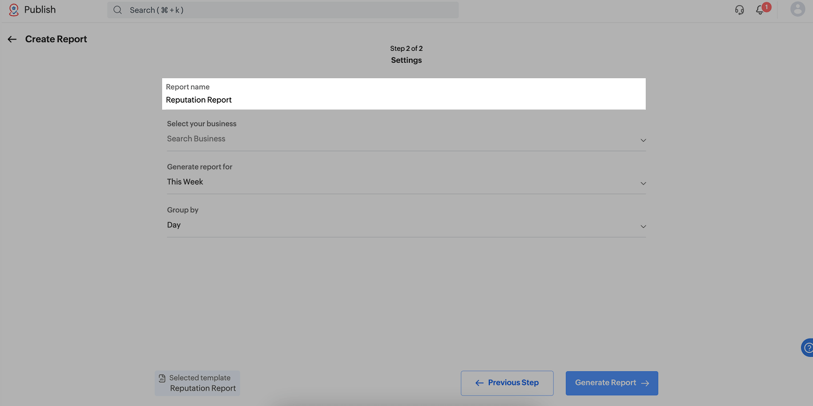The height and width of the screenshot is (406, 813).
Task: Click the Generate Report button
Action: 612,383
